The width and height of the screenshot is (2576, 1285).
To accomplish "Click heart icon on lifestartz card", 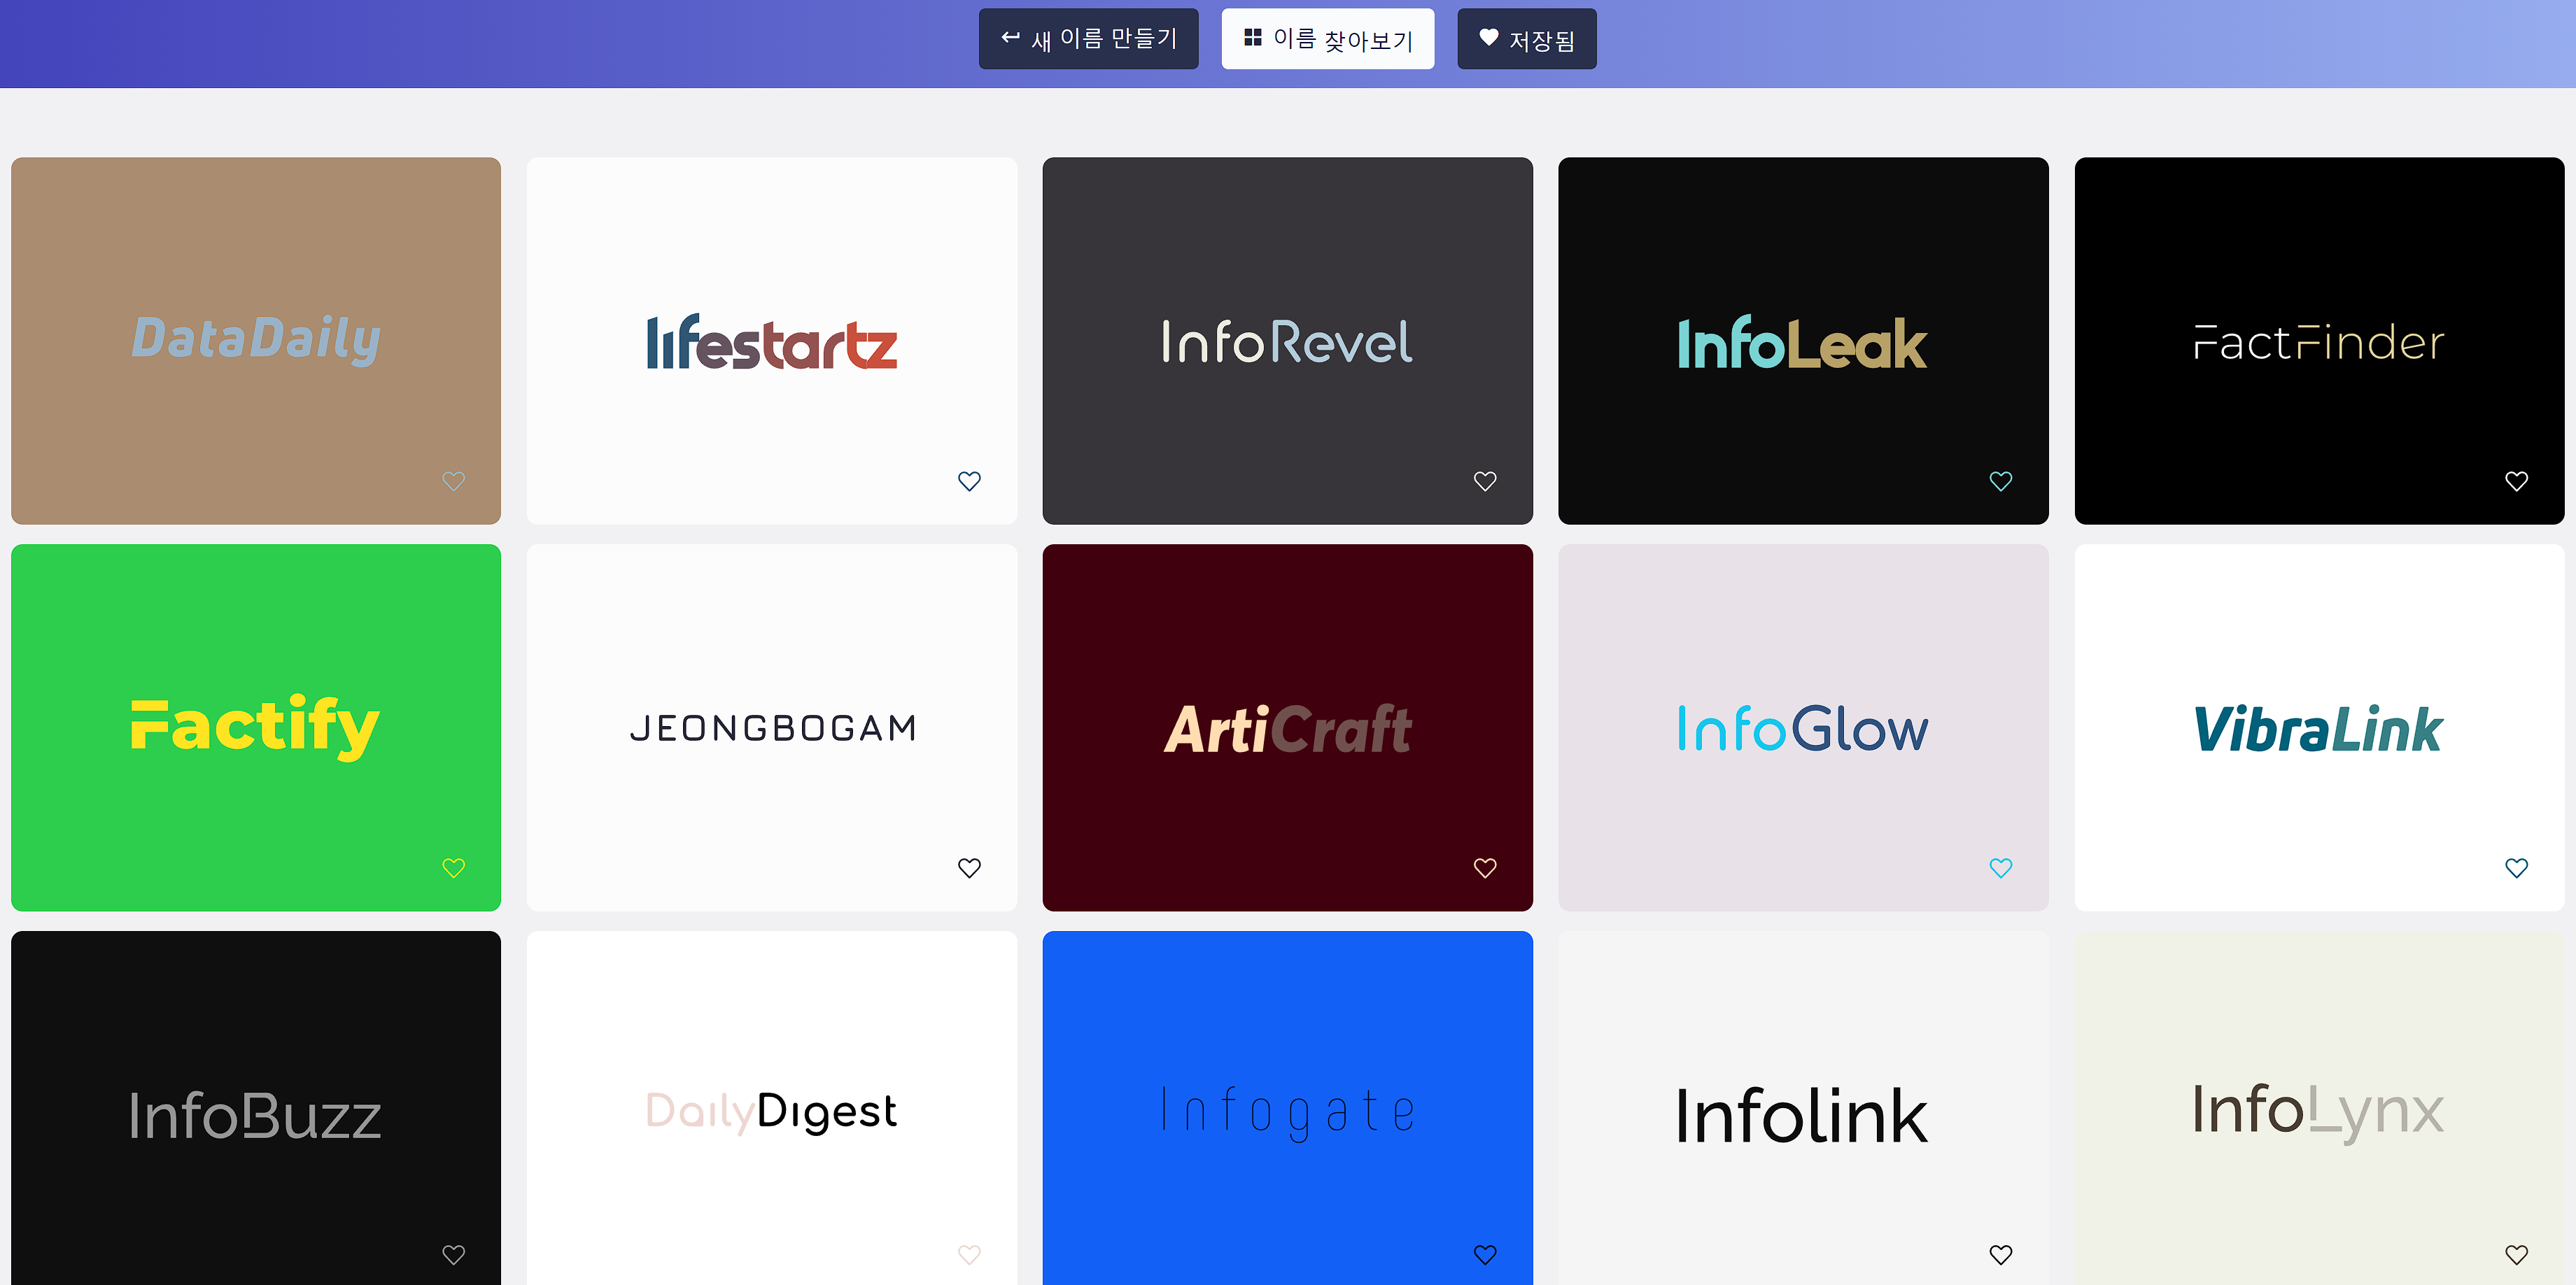I will tap(969, 481).
